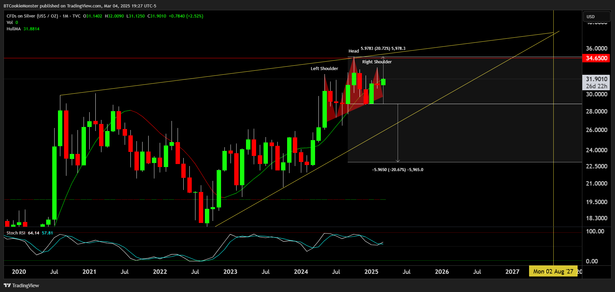Click the 2025 label on time axis
The width and height of the screenshot is (615, 292).
click(x=371, y=272)
